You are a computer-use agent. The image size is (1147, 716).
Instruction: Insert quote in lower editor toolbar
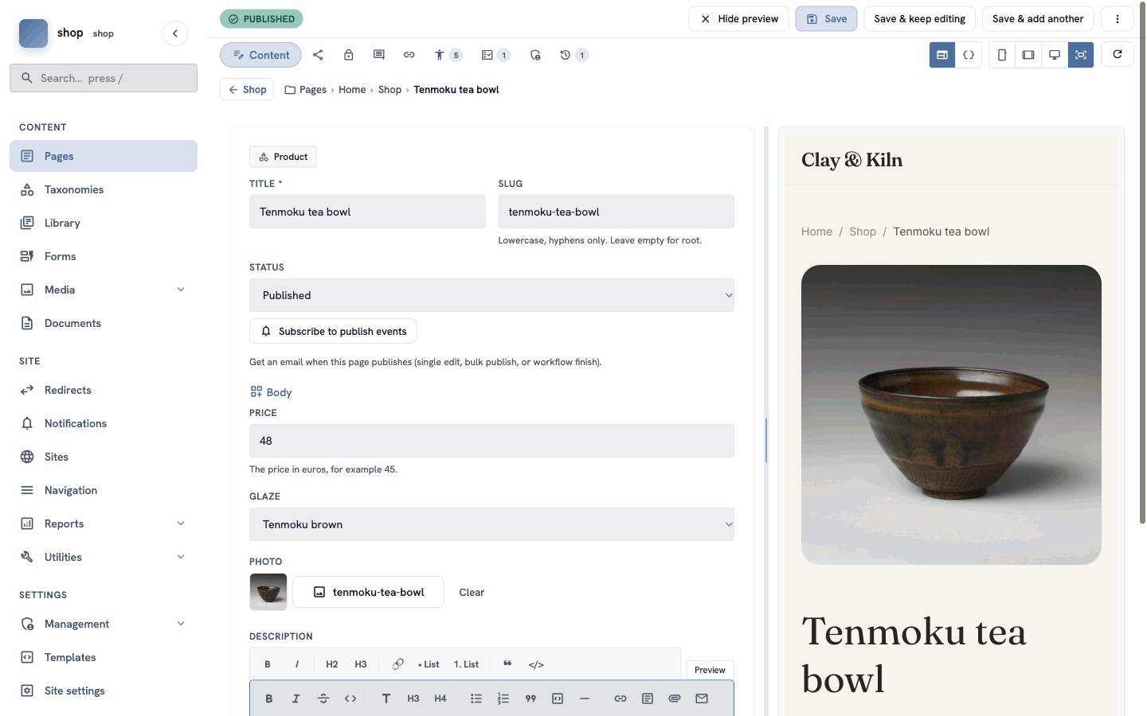tap(530, 698)
